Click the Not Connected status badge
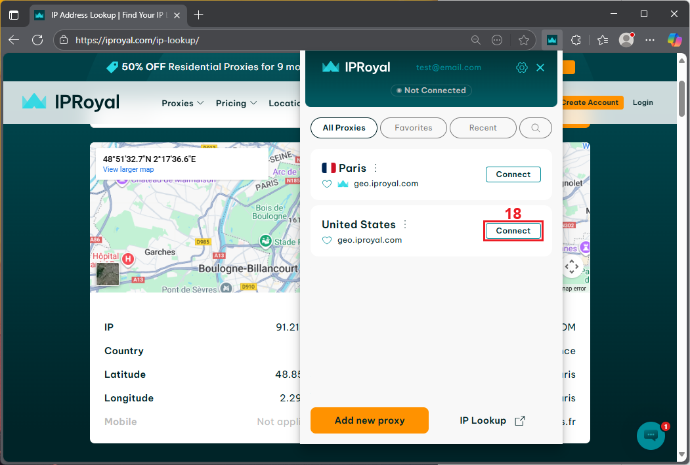This screenshot has width=690, height=465. pyautogui.click(x=431, y=91)
